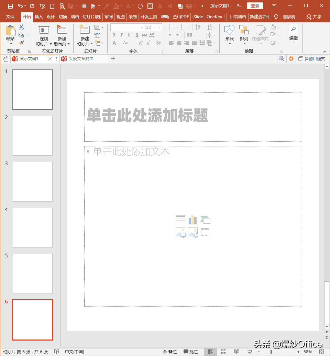Screen dimensions: 330x356
Task: Click Tell Me search box
Action: click(285, 17)
